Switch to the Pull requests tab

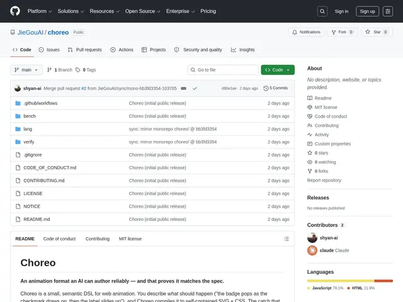[84, 50]
